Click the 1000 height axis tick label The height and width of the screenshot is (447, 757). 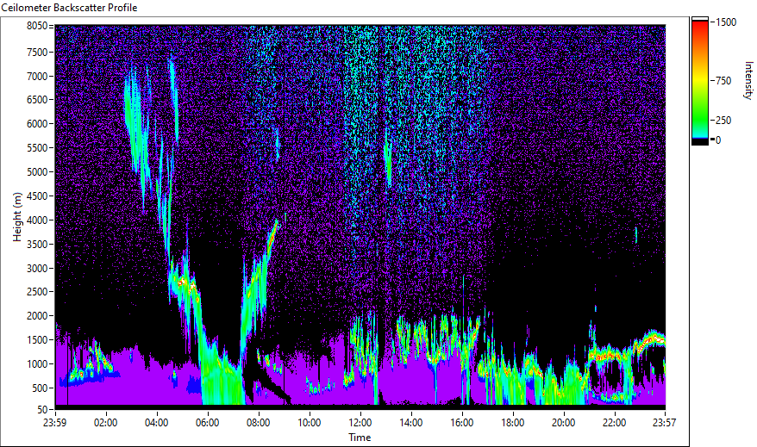(x=37, y=364)
